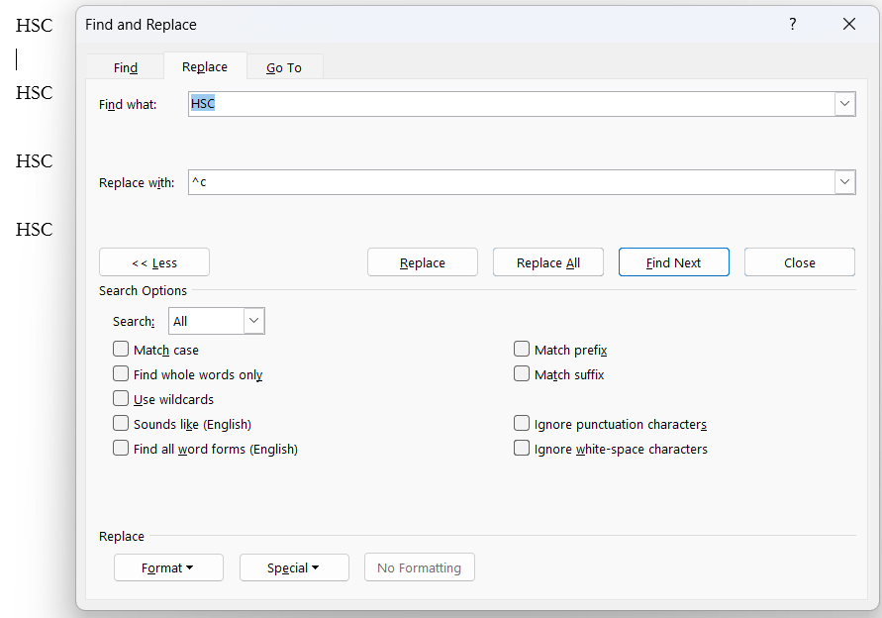This screenshot has height=618, width=882.
Task: Enable Use wildcards
Action: click(x=121, y=398)
